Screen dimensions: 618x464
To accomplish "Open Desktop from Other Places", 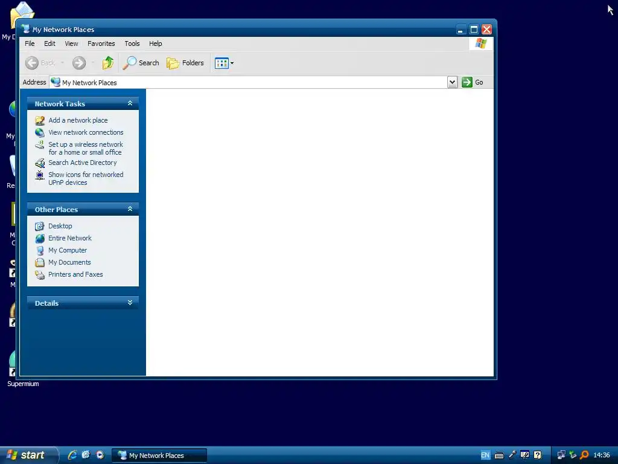I will pyautogui.click(x=60, y=226).
